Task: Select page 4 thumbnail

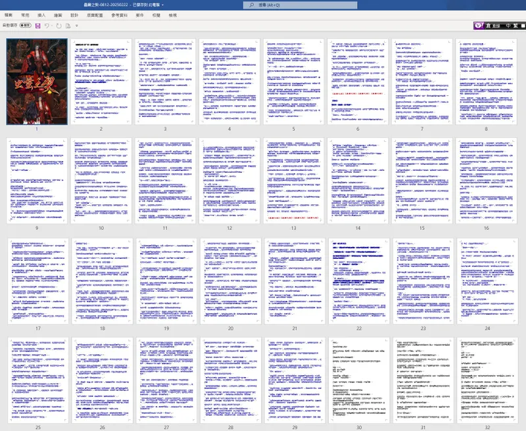Action: tap(229, 81)
